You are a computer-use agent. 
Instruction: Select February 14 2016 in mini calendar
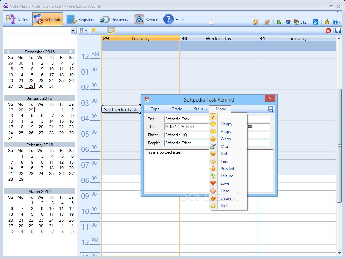point(11,168)
